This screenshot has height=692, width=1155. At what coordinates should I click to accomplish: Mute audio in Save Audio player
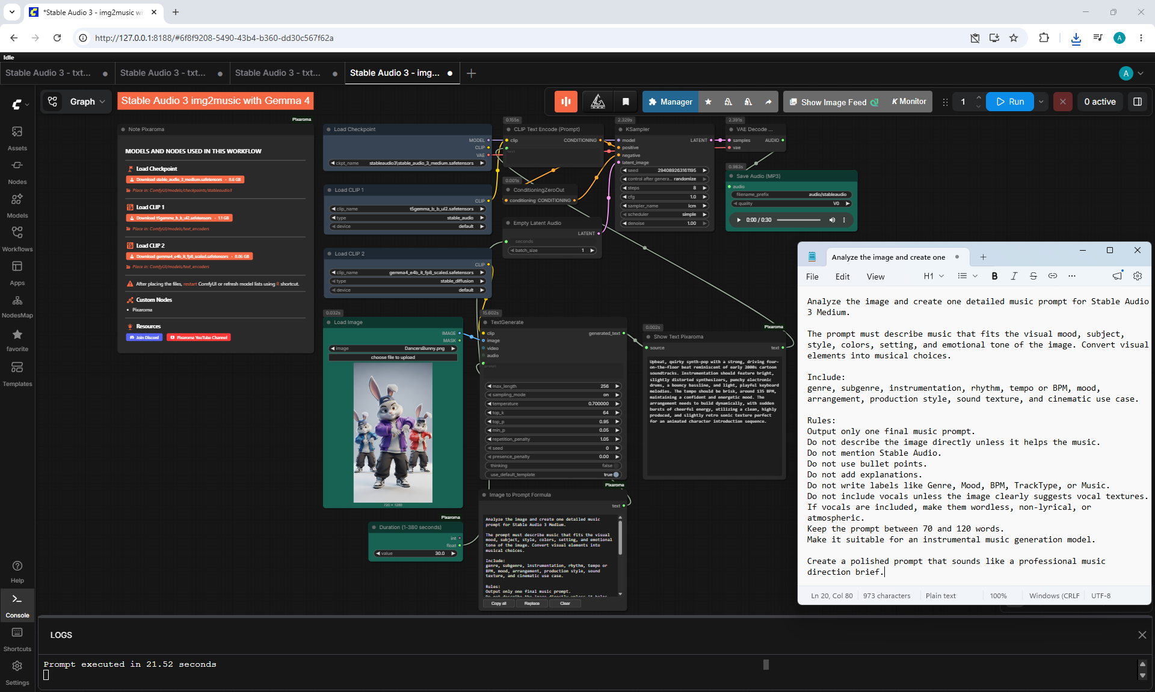(832, 220)
